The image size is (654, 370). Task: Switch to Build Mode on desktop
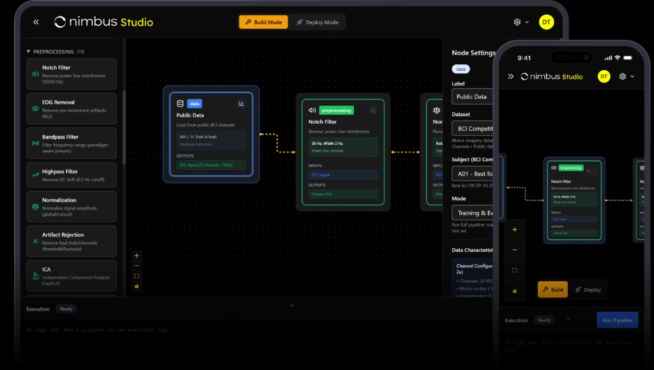point(263,22)
